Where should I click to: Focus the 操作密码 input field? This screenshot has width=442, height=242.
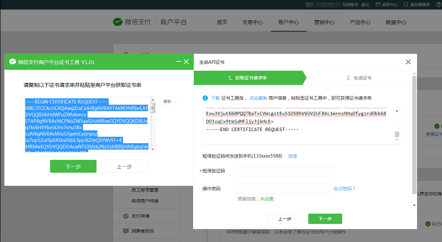(x=285, y=188)
